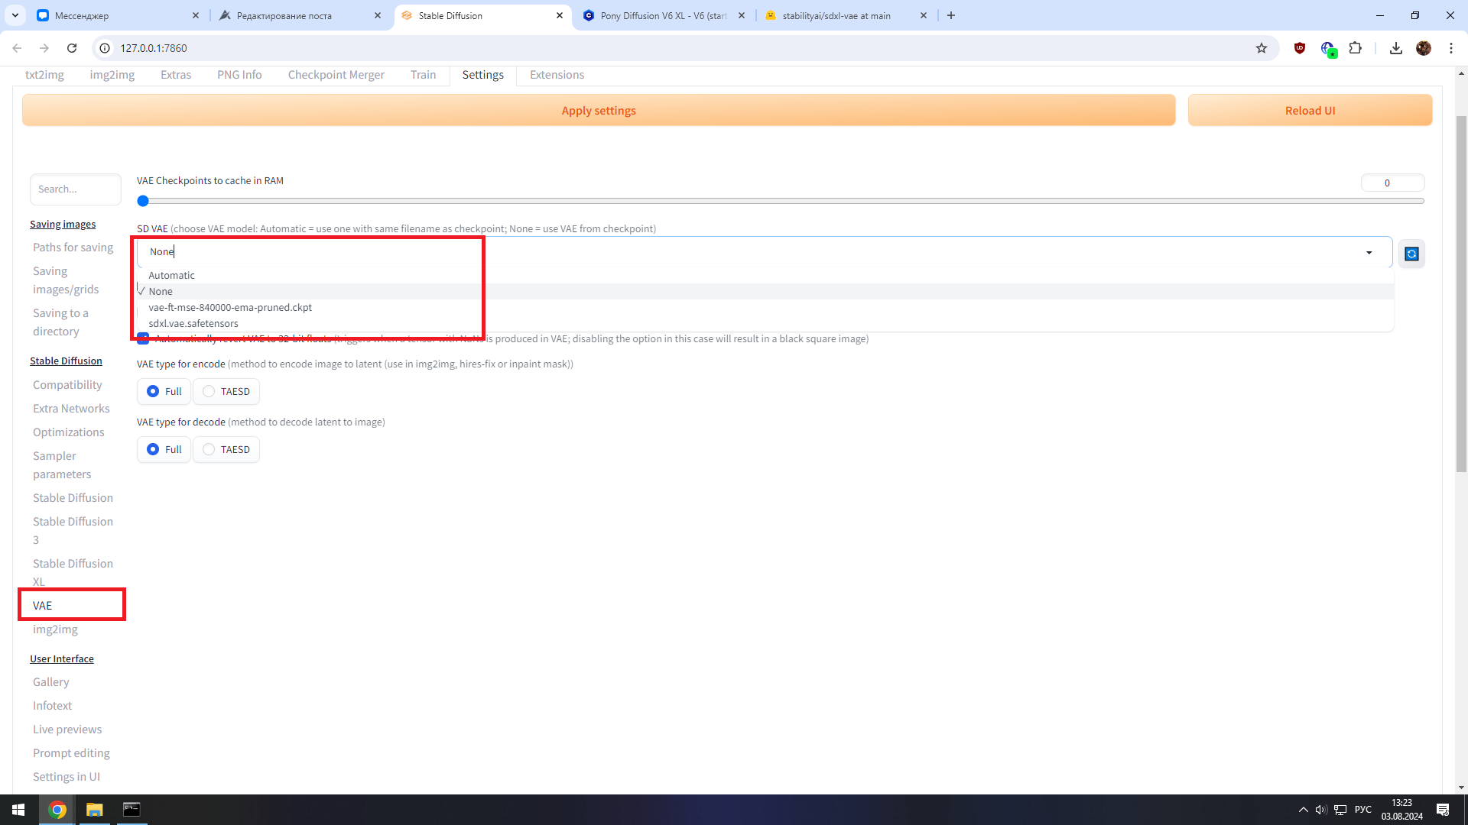Image resolution: width=1468 pixels, height=825 pixels.
Task: Reload the page with the browser refresh icon
Action: [72, 48]
